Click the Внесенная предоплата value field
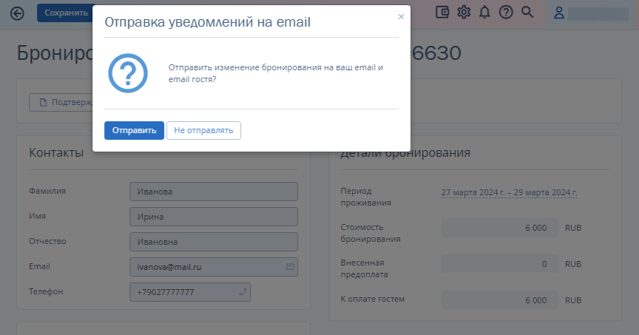The width and height of the screenshot is (639, 335). pyautogui.click(x=500, y=264)
